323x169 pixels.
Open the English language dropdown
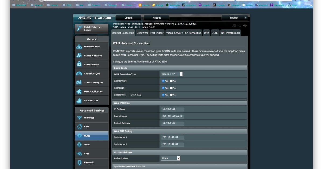click(x=234, y=18)
